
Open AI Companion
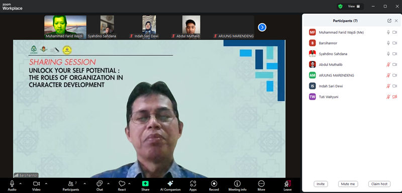tap(170, 185)
